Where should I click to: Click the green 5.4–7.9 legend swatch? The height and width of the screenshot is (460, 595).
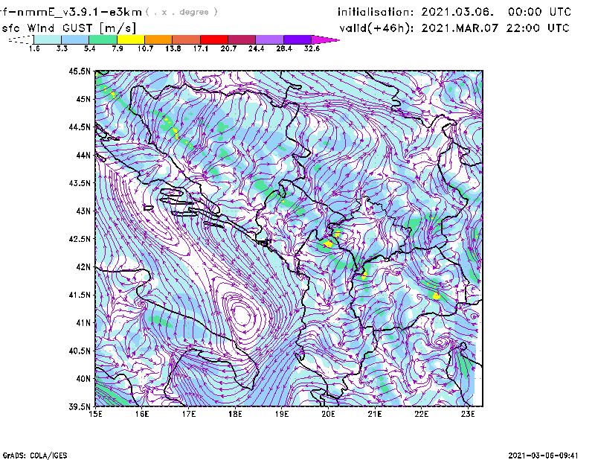tap(103, 39)
